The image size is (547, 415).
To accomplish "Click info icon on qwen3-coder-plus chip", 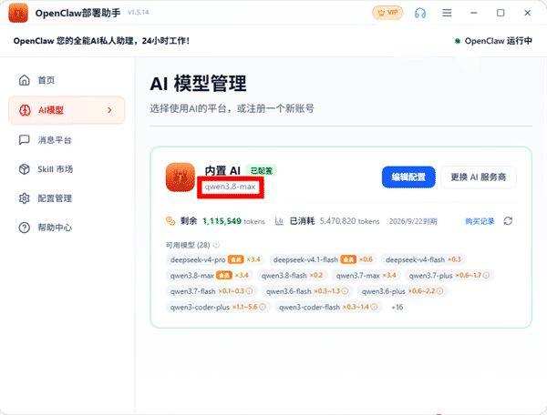I will pyautogui.click(x=263, y=307).
